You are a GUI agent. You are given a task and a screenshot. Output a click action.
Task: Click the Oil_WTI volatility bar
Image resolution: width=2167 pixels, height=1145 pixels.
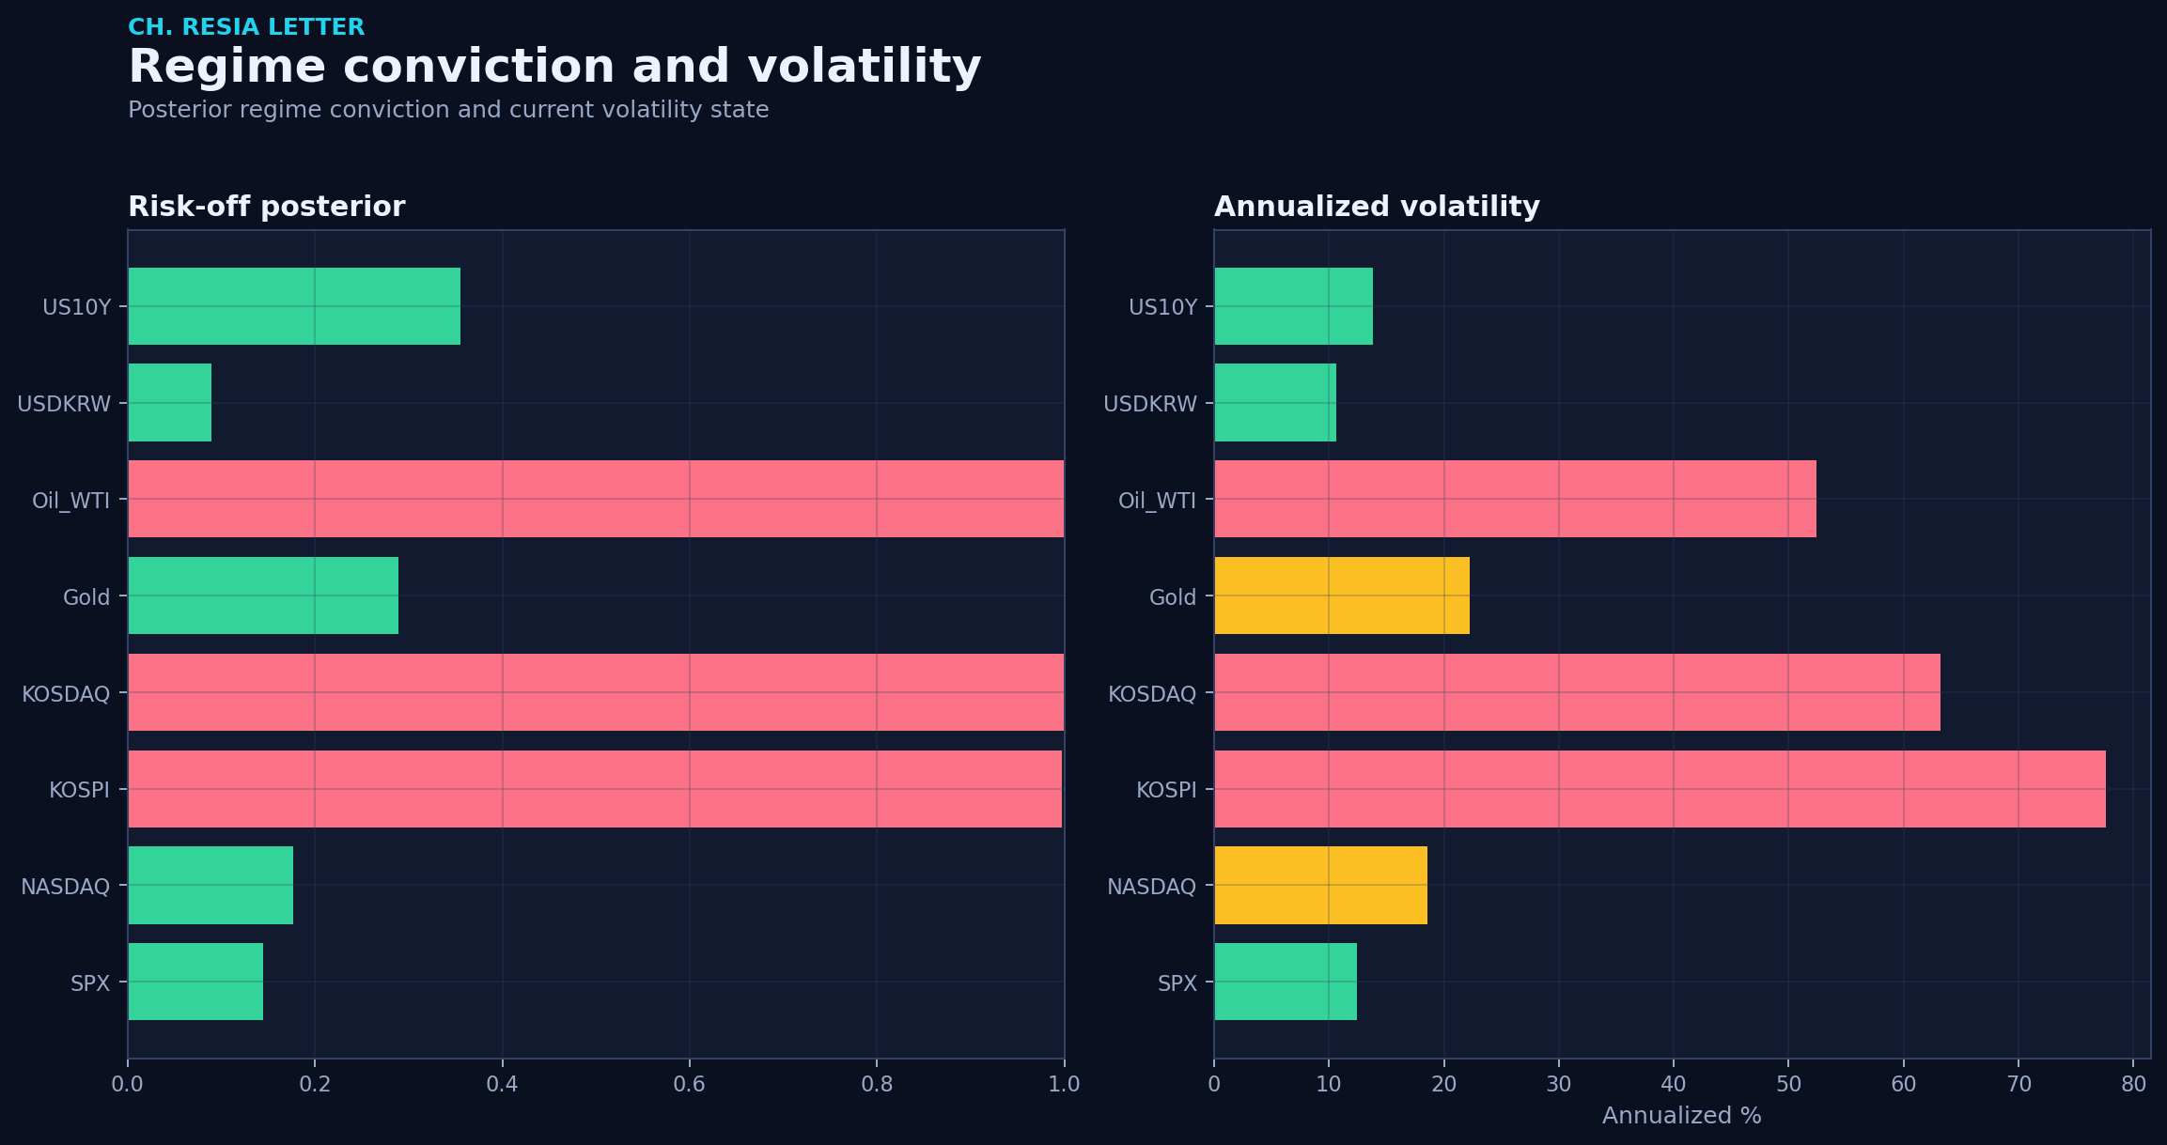click(x=1515, y=499)
